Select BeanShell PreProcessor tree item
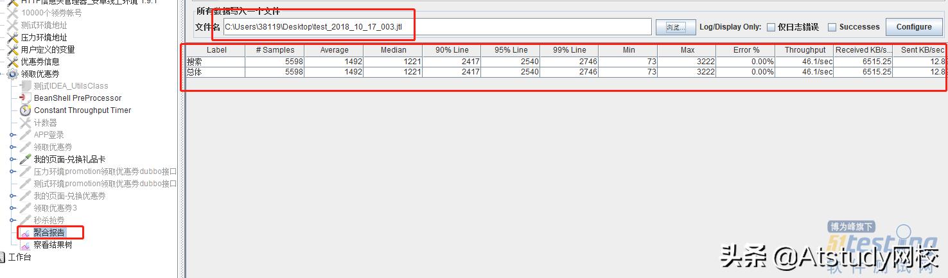This screenshot has width=948, height=278. pos(78,98)
